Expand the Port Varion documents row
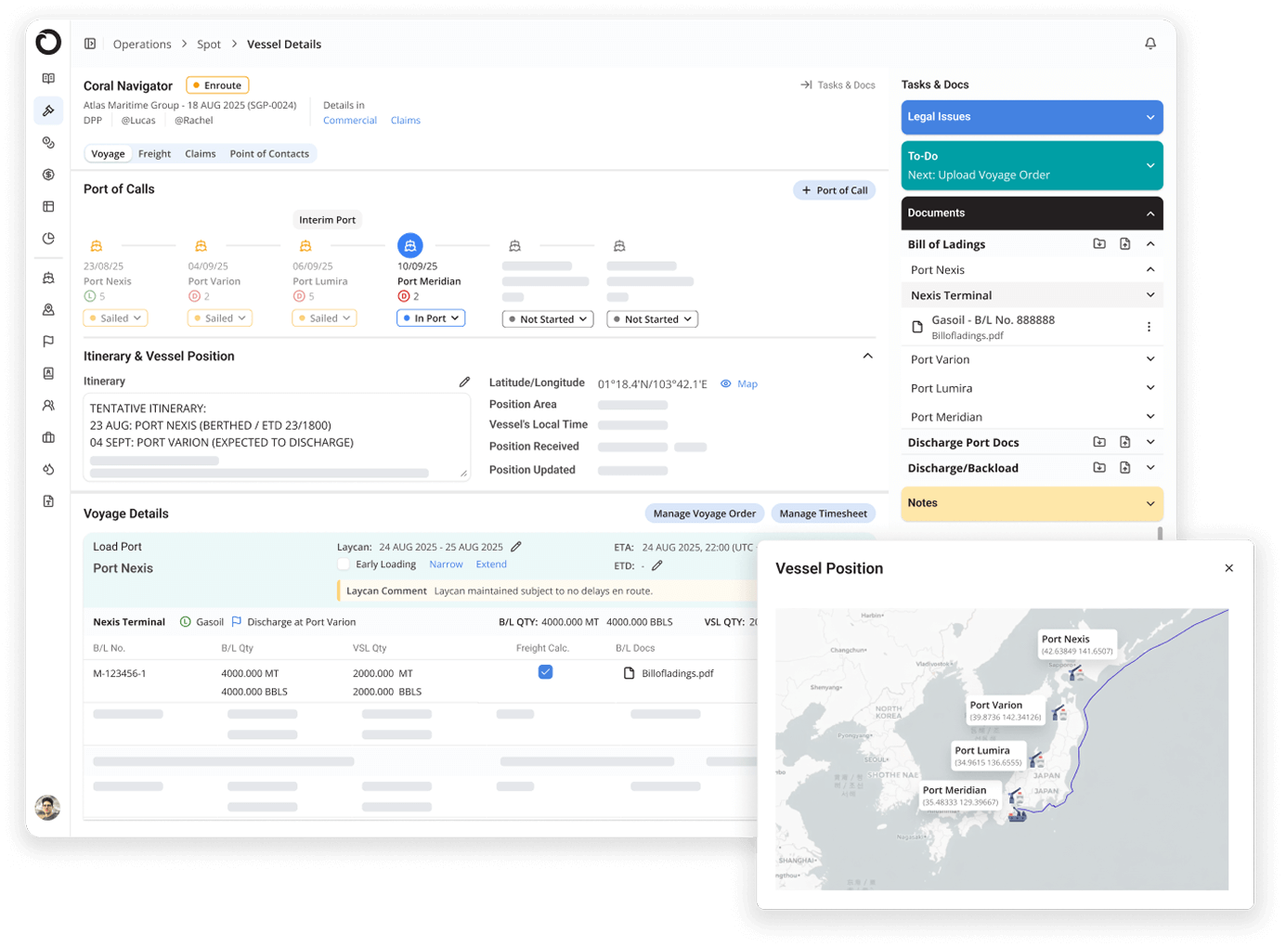The height and width of the screenshot is (947, 1286). [1032, 359]
